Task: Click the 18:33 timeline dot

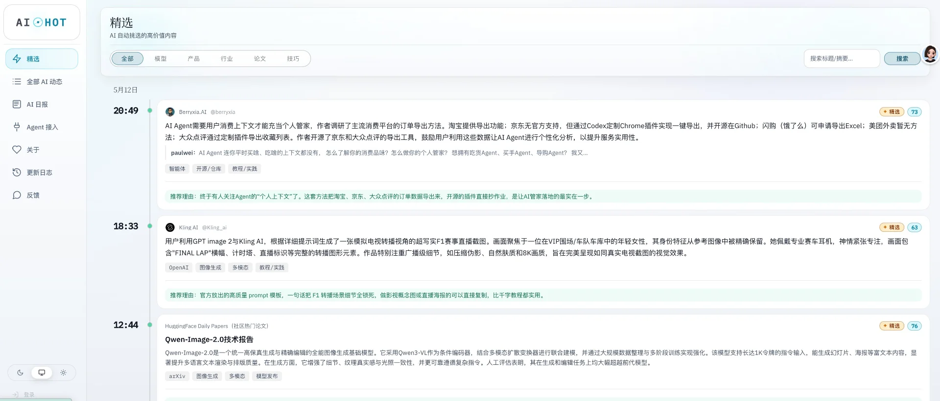Action: [x=150, y=226]
